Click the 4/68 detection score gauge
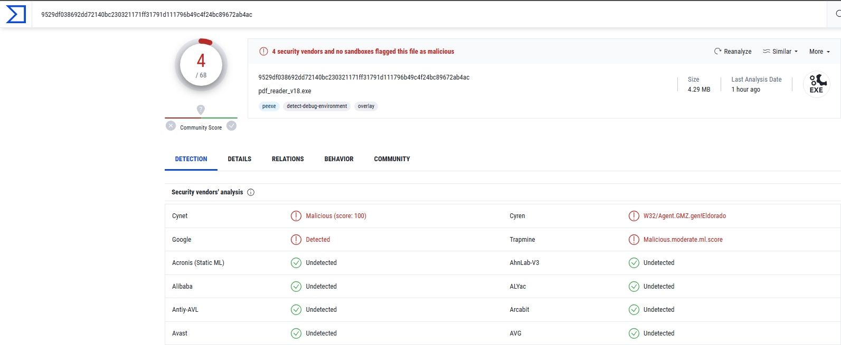 (x=201, y=65)
